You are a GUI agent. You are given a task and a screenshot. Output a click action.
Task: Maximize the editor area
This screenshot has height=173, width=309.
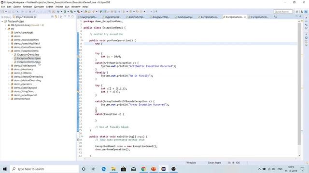[300, 16]
